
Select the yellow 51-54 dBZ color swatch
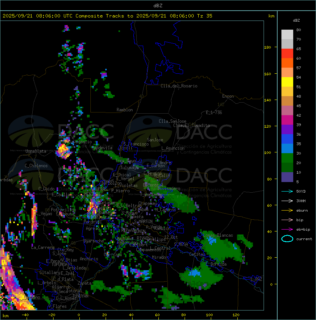click(287, 82)
